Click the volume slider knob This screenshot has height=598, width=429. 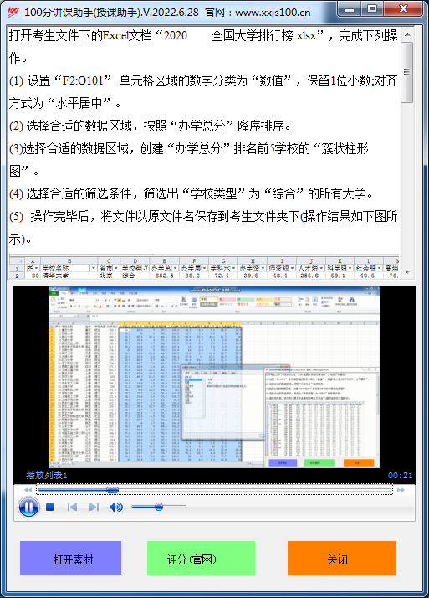click(x=159, y=507)
